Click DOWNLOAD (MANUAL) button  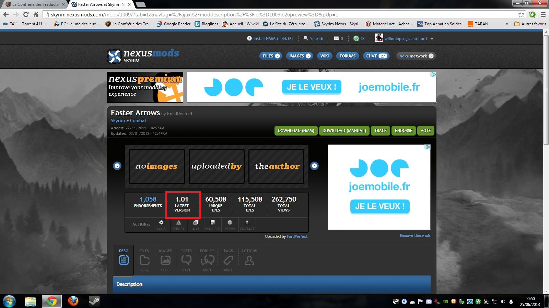(x=344, y=131)
